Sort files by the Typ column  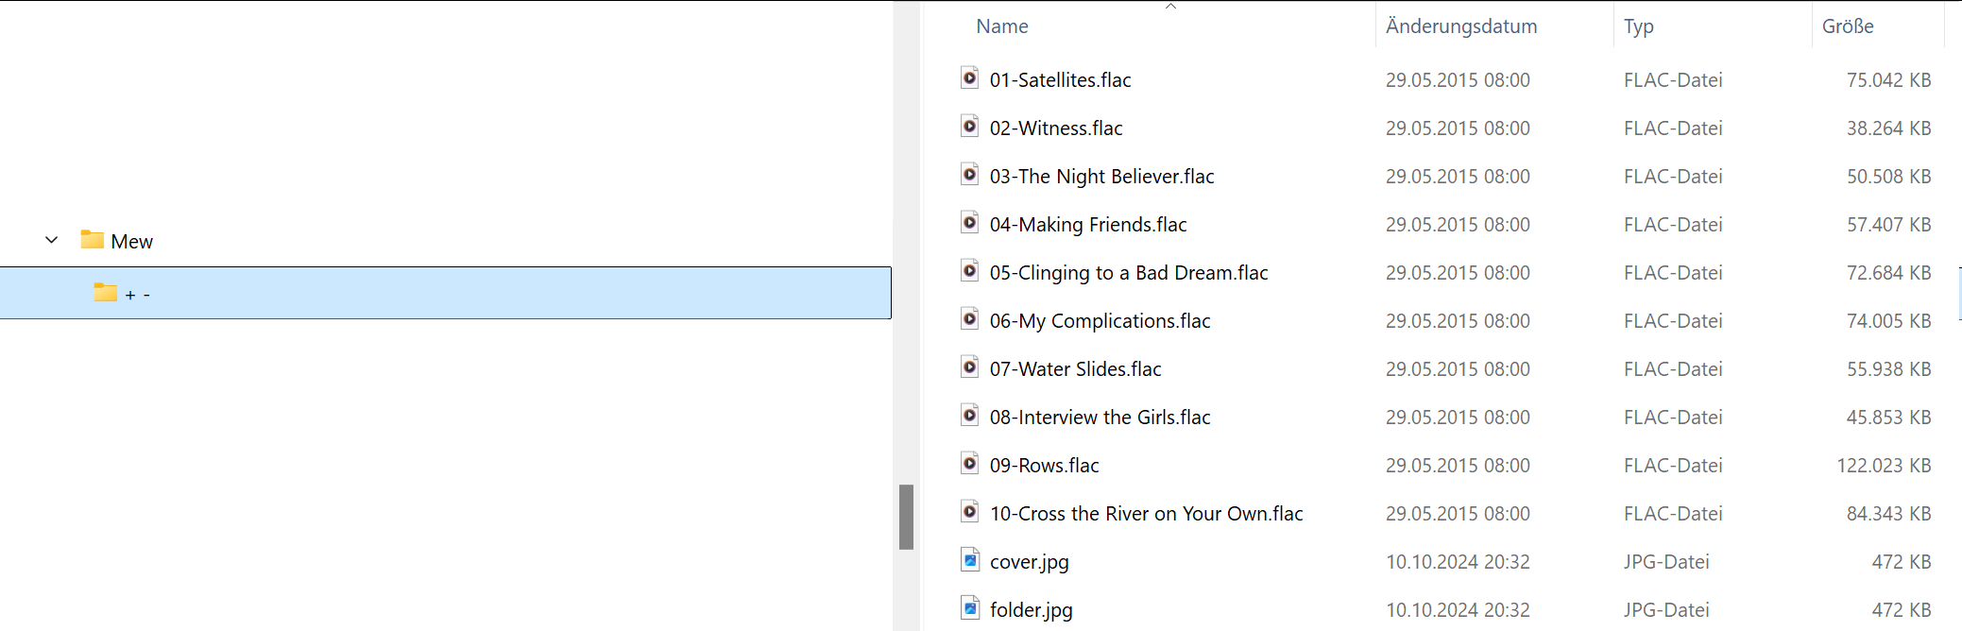pos(1639,26)
